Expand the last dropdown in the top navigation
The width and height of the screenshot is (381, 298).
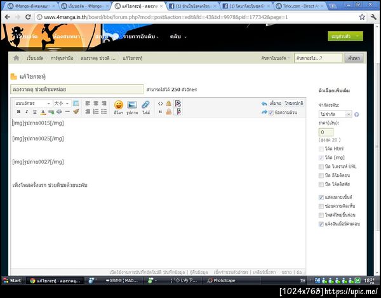[178, 36]
